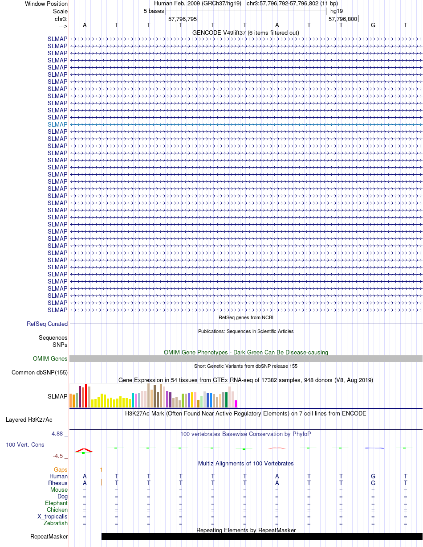423x547 pixels.
Task: Open 'Publications: Sequences in Scientific Articles' title
Action: click(x=246, y=331)
